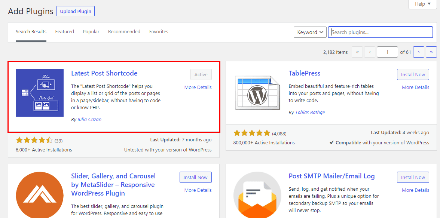Click the TablePress table icon
Screen dimensions: 440x218
tap(257, 93)
